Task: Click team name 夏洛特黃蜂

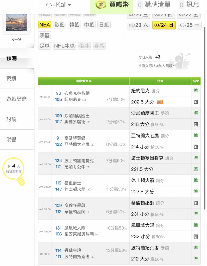Action: [75, 138]
